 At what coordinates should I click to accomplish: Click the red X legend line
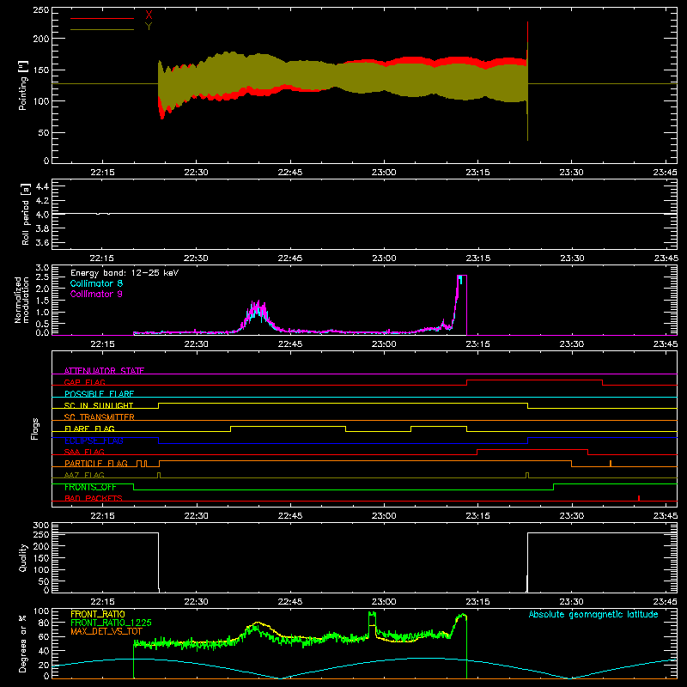(x=101, y=18)
